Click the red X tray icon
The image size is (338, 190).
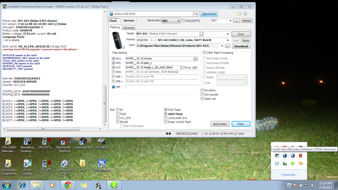pyautogui.click(x=300, y=156)
